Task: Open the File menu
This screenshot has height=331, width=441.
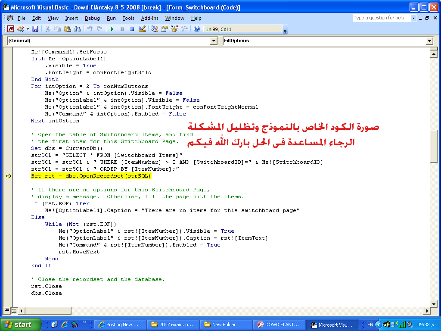Action: point(22,18)
